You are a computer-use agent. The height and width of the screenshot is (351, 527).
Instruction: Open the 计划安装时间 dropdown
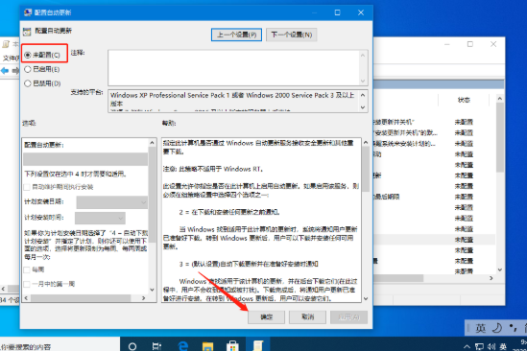(100, 218)
